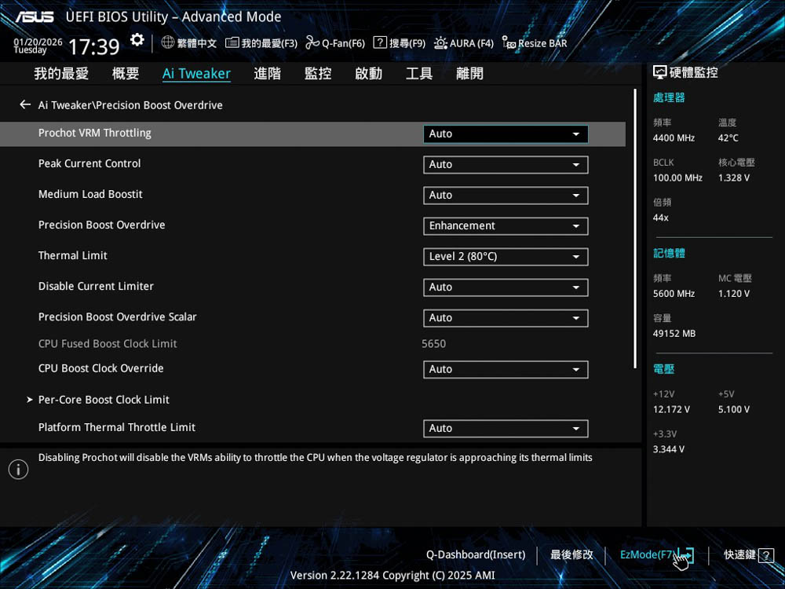Go back using the left arrow icon
The width and height of the screenshot is (785, 589).
[25, 104]
